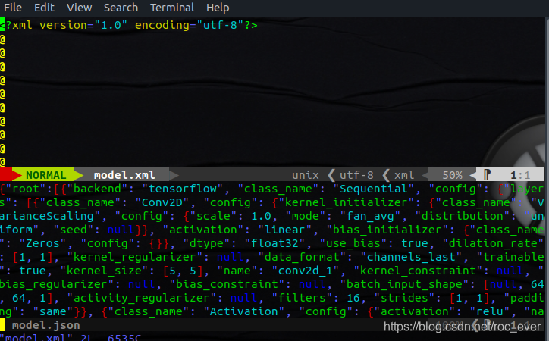Click the "Zeros" class name value
Image resolution: width=549 pixels, height=341 pixels.
click(x=42, y=243)
